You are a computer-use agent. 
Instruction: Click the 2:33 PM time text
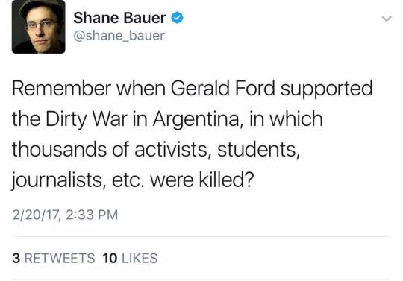(x=92, y=215)
